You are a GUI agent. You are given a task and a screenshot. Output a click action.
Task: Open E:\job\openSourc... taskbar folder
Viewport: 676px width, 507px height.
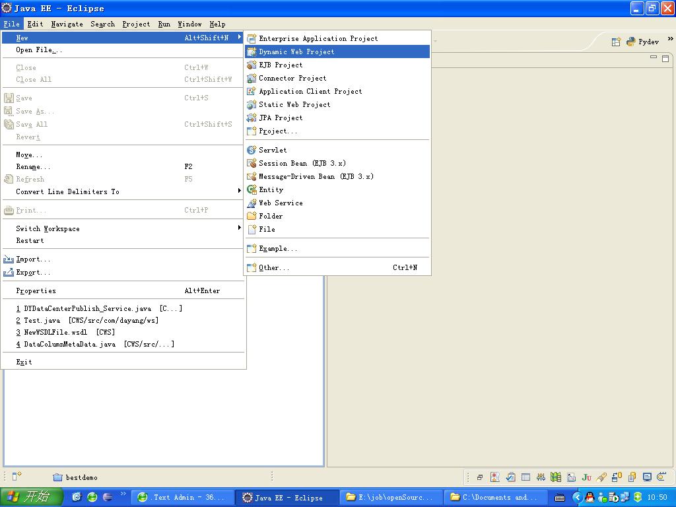coord(391,498)
